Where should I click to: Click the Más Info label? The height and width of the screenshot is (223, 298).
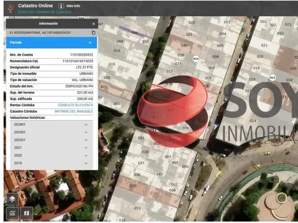73,6
